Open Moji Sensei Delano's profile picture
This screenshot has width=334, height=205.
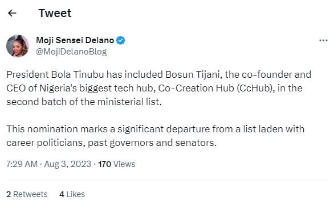pos(18,46)
